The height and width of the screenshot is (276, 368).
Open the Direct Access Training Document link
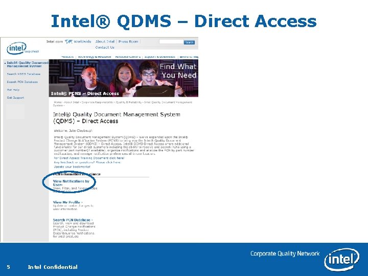pyautogui.click(x=89, y=158)
